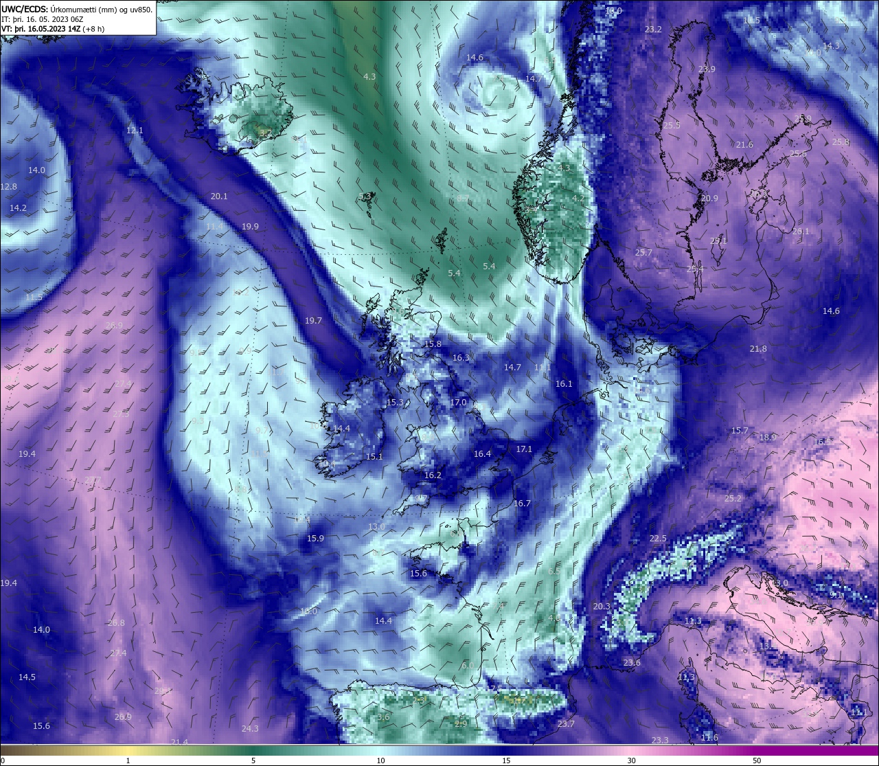Click the 10 label on the color scale

pyautogui.click(x=380, y=761)
